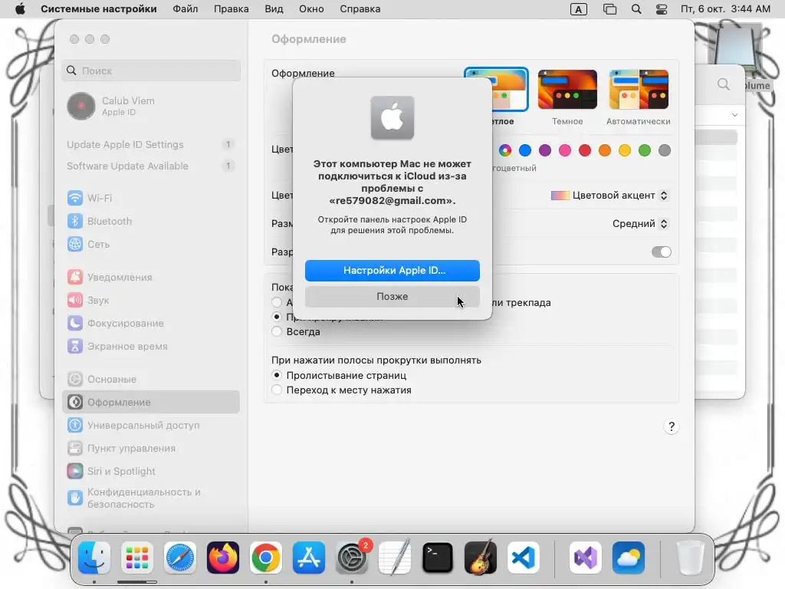Select Пролистывание страниц radio option
The image size is (785, 589).
(277, 375)
